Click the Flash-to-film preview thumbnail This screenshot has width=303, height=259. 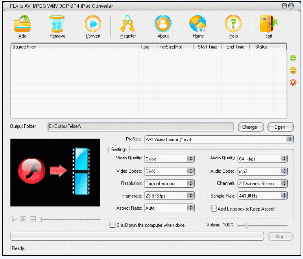coord(55,172)
